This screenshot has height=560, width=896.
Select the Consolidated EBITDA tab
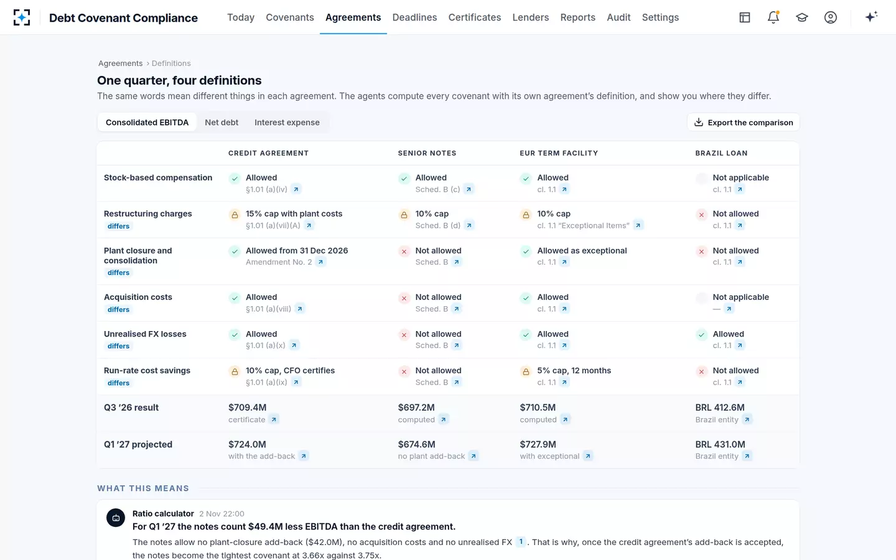pyautogui.click(x=147, y=123)
